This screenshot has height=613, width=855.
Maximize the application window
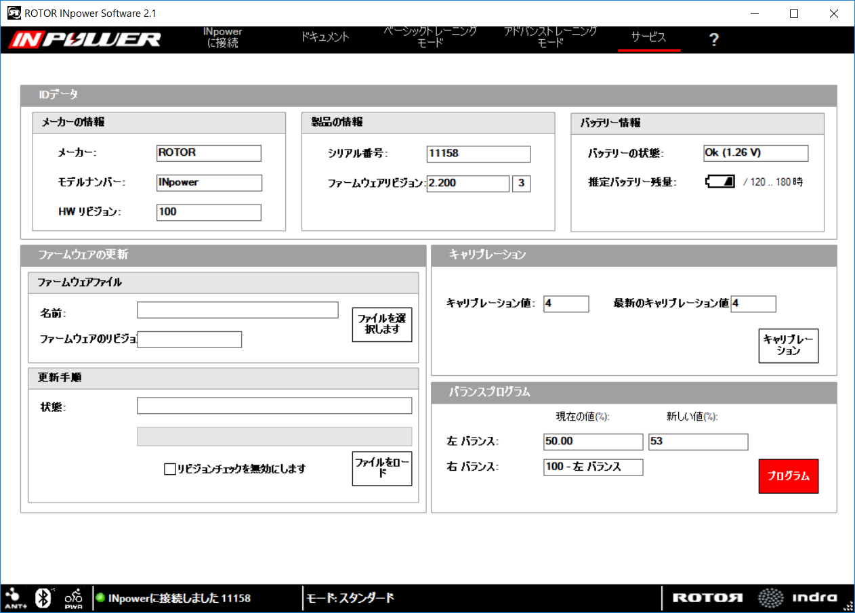coord(794,13)
